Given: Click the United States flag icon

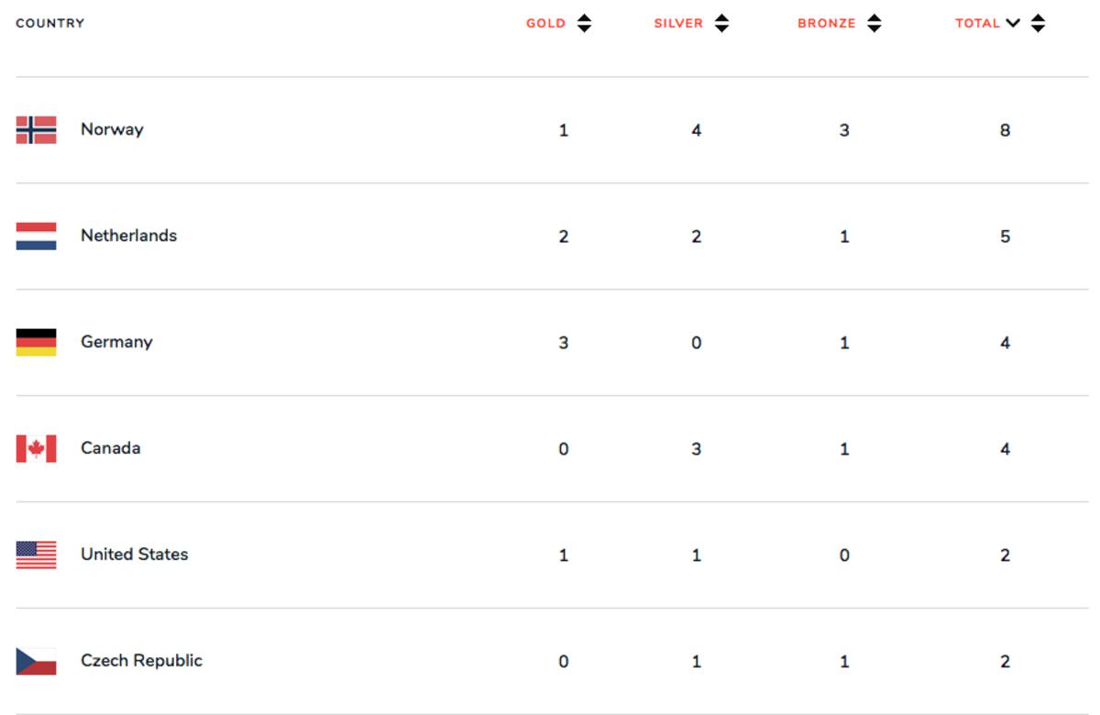Looking at the screenshot, I should point(36,555).
